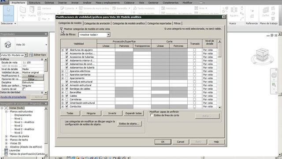Open the Estructura ribbon tab

pos(34,3)
